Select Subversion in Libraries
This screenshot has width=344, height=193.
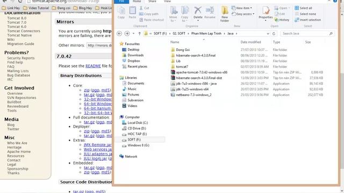point(135,100)
